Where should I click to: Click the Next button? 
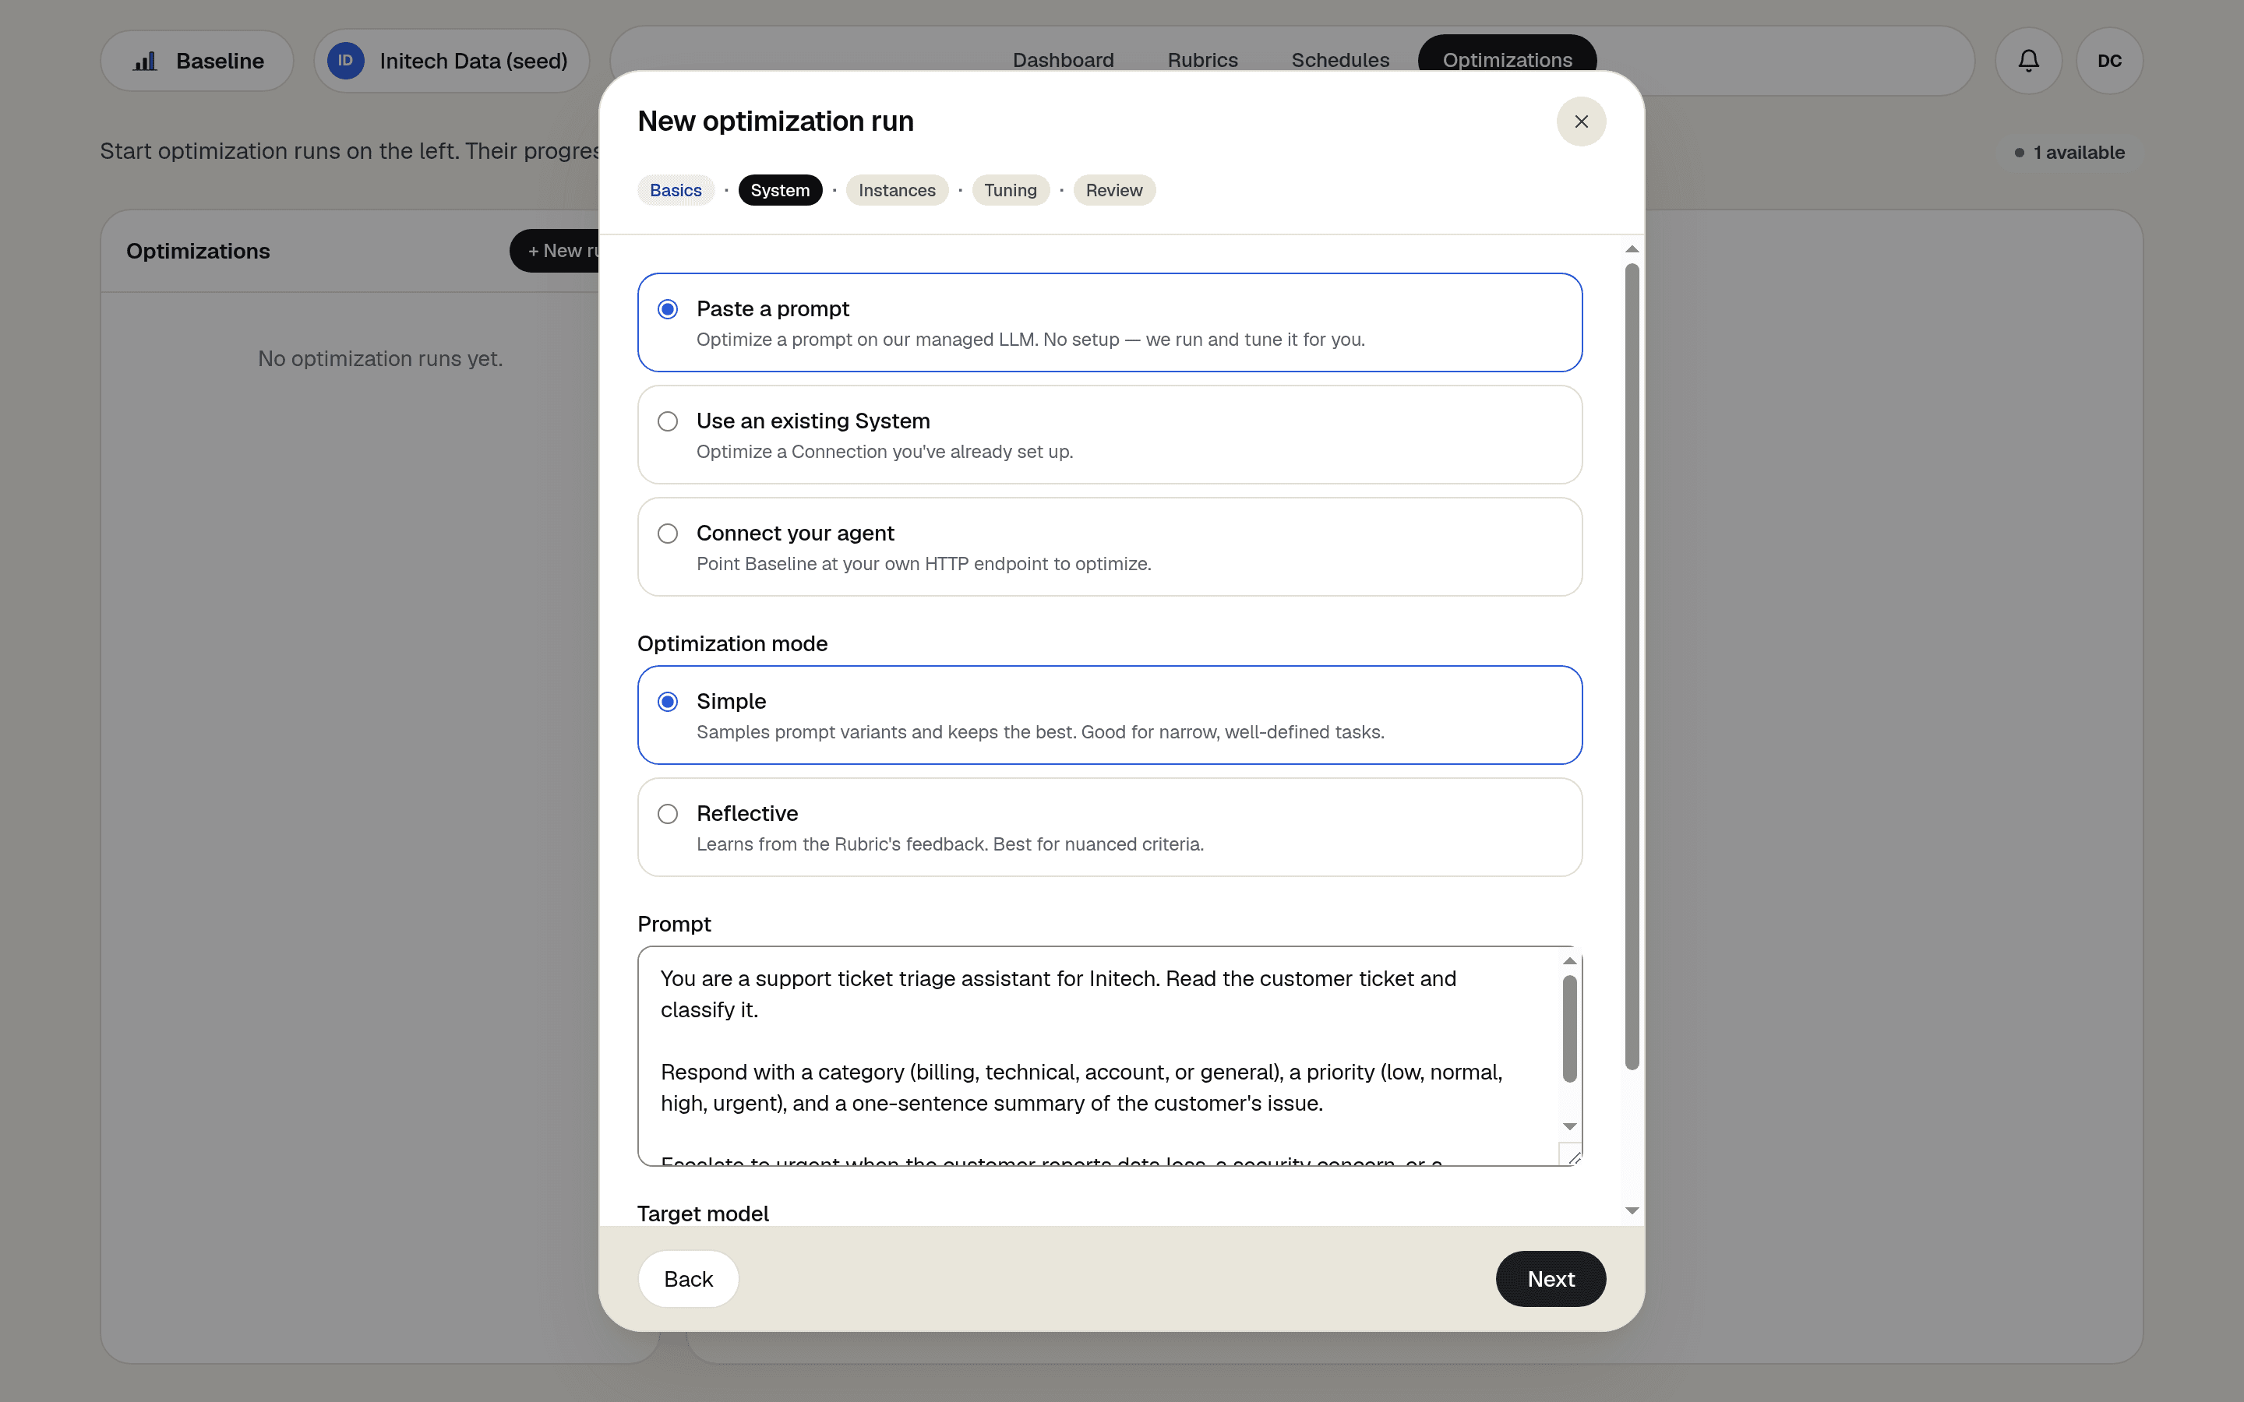[x=1551, y=1279]
